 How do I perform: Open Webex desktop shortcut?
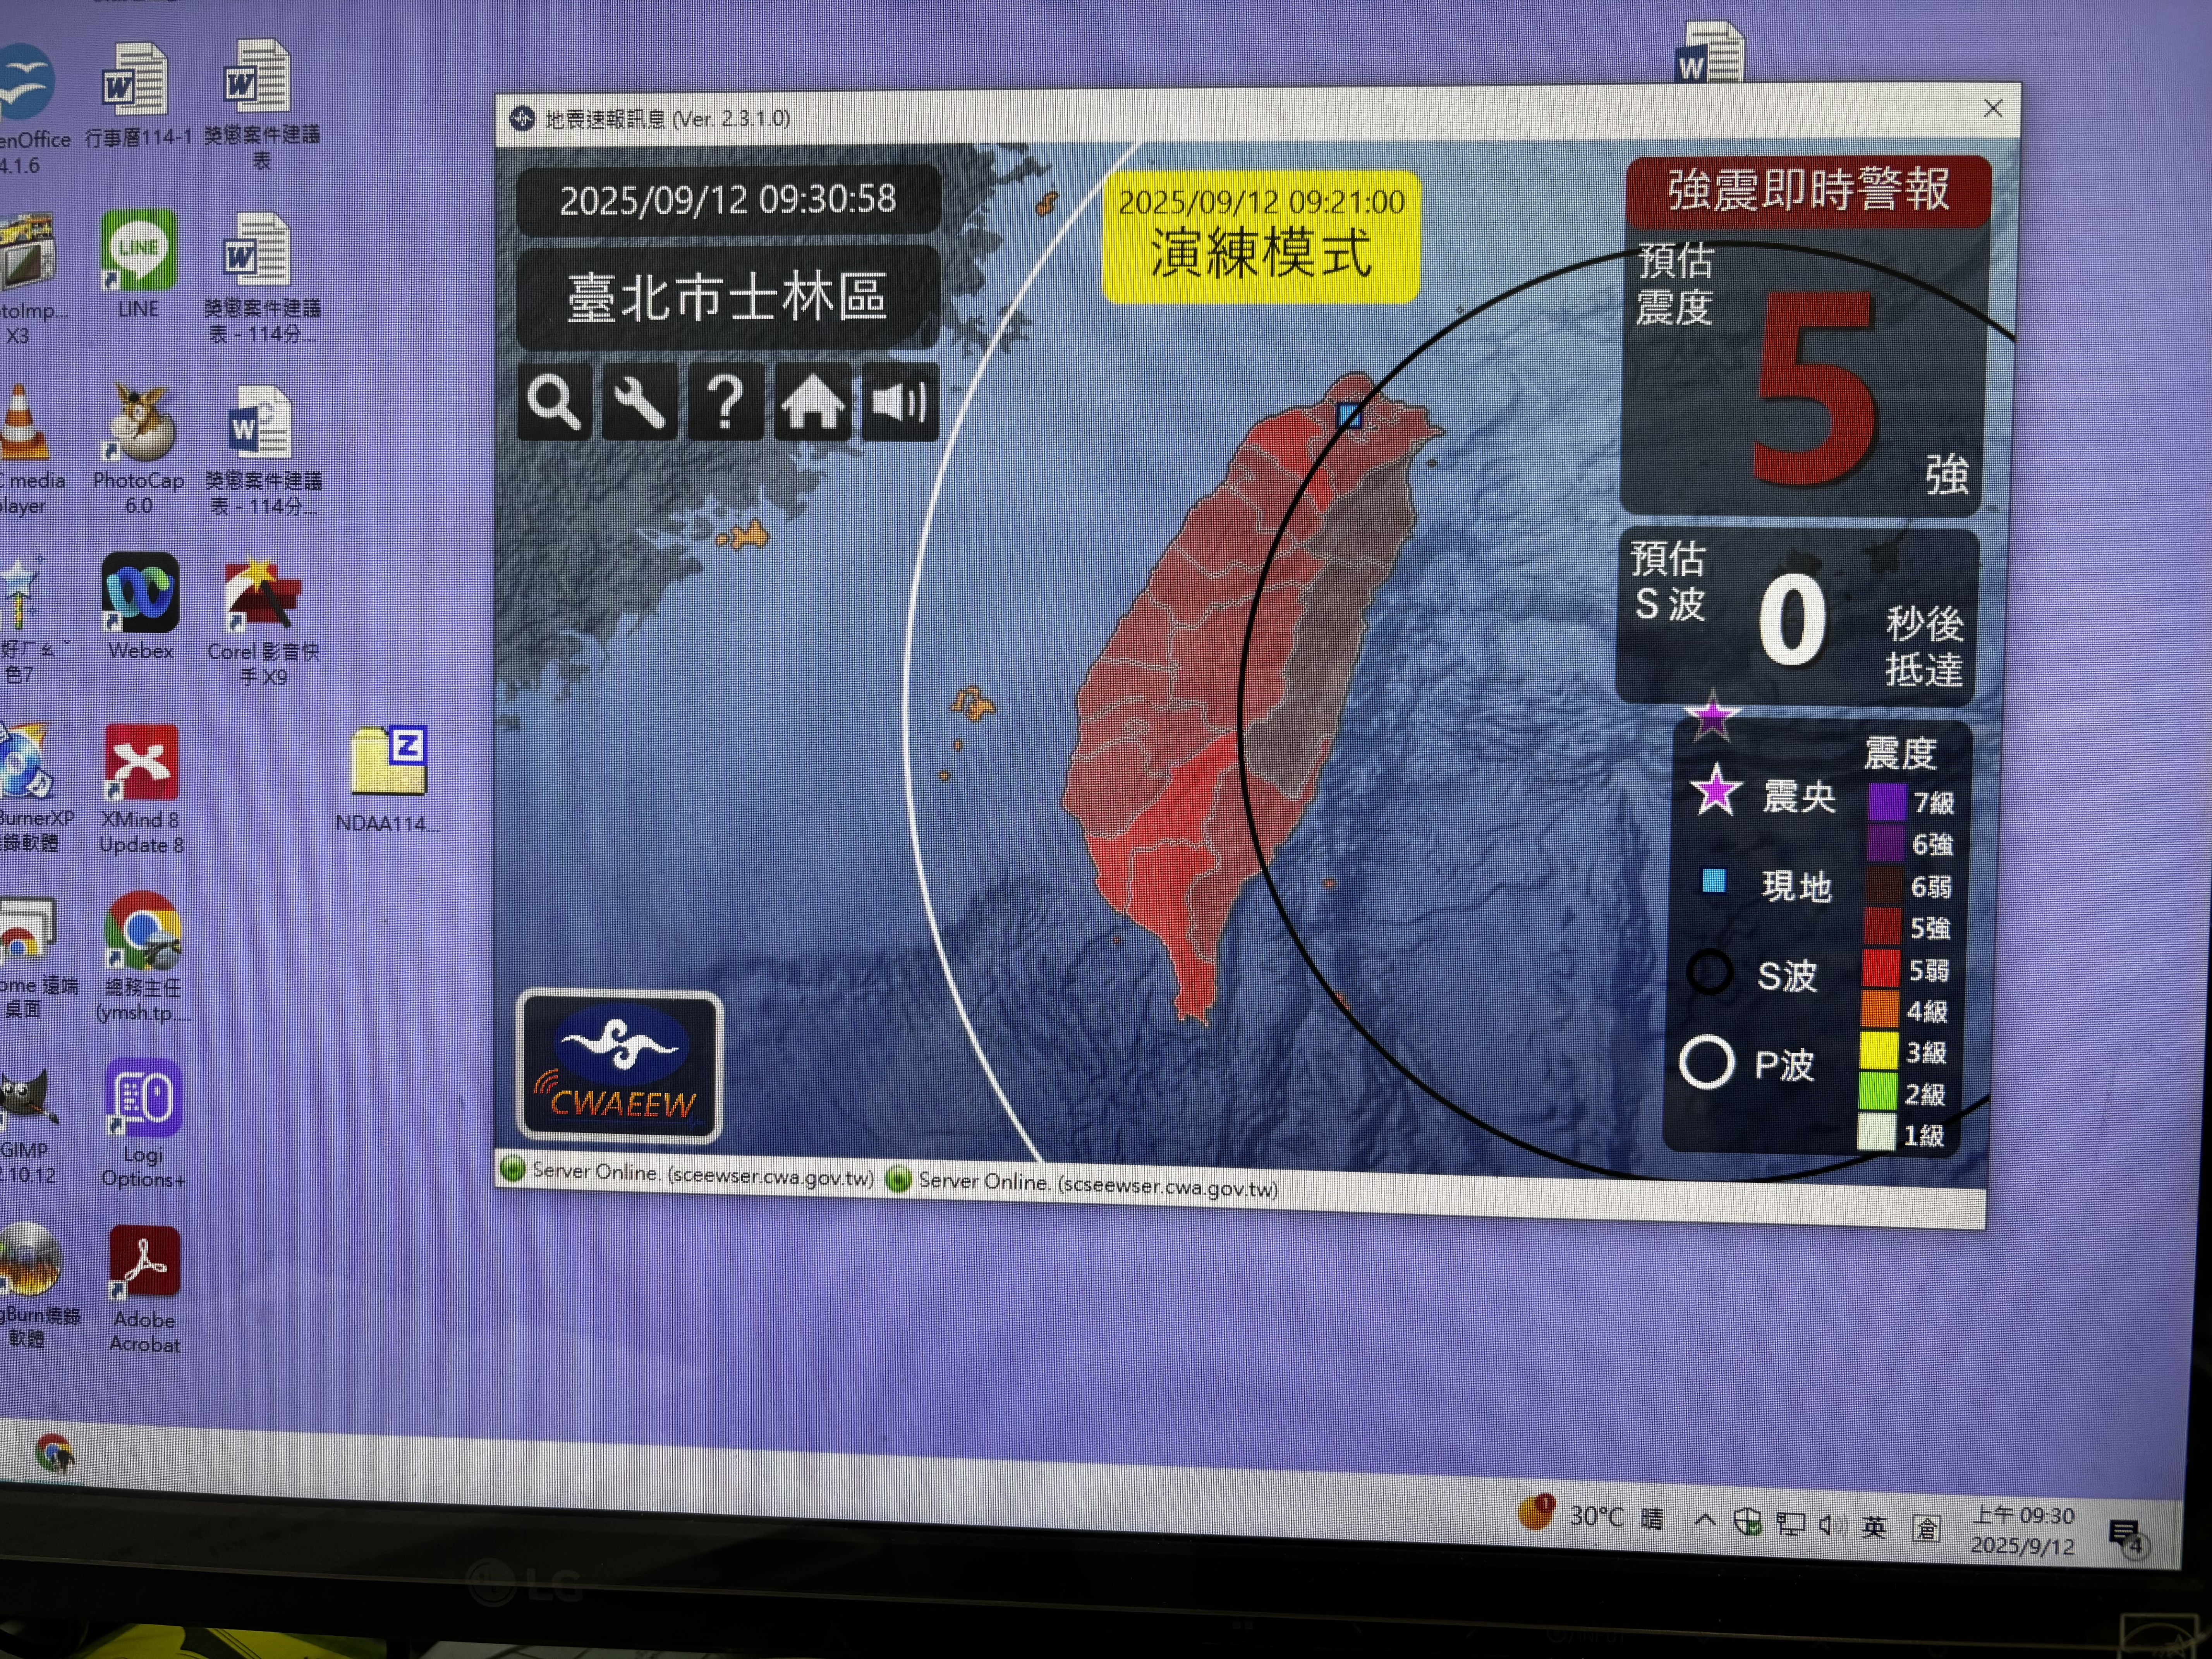click(x=140, y=593)
